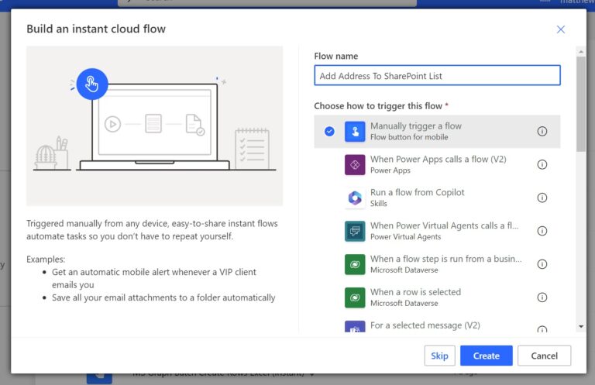Click the Power Virtual Agents icon
The width and height of the screenshot is (595, 385).
(x=355, y=231)
